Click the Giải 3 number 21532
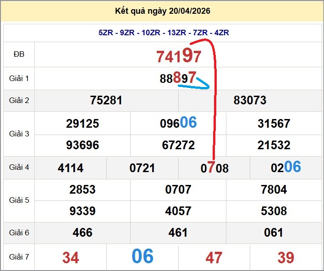This screenshot has width=324, height=271. coord(274,145)
